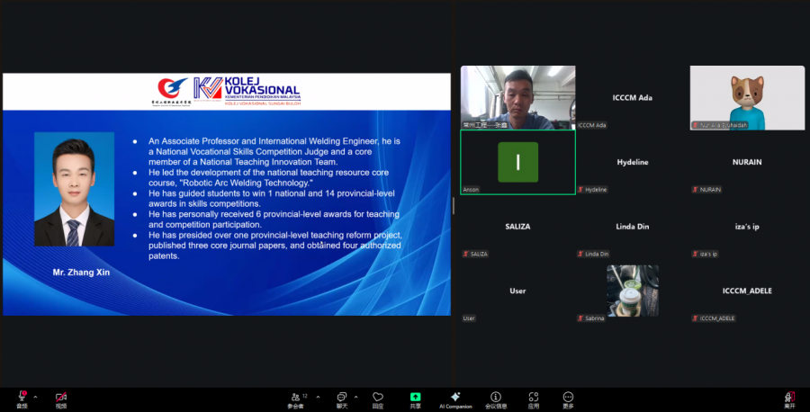
Task: Expand audio options arrow beside microphone
Action: 35,396
